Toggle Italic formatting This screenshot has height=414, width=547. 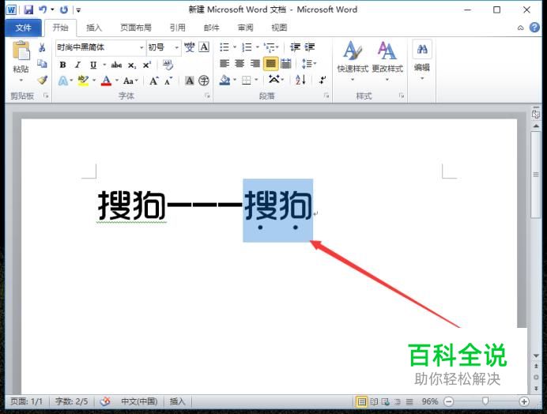[x=77, y=65]
